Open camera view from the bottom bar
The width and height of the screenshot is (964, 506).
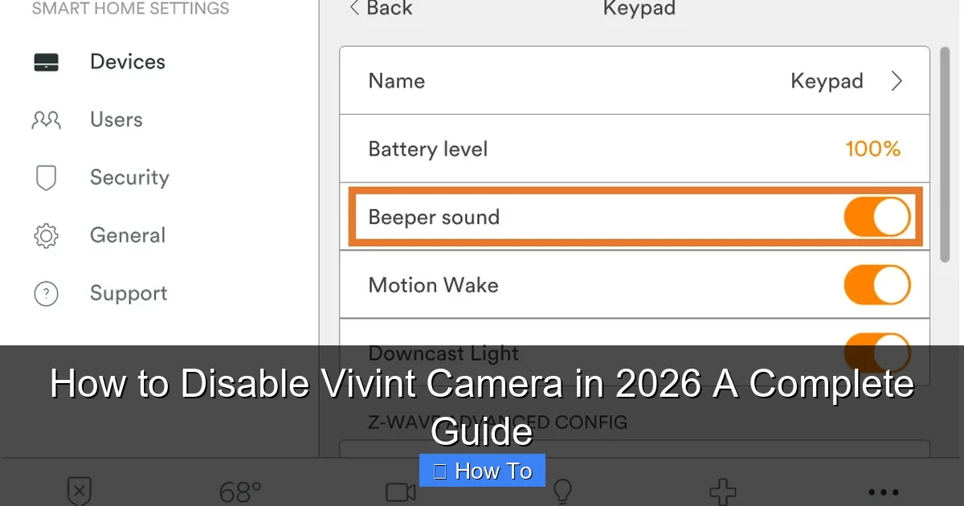point(399,491)
